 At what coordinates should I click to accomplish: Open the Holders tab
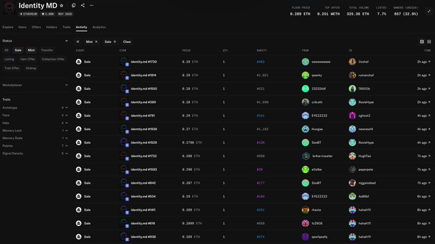[52, 27]
